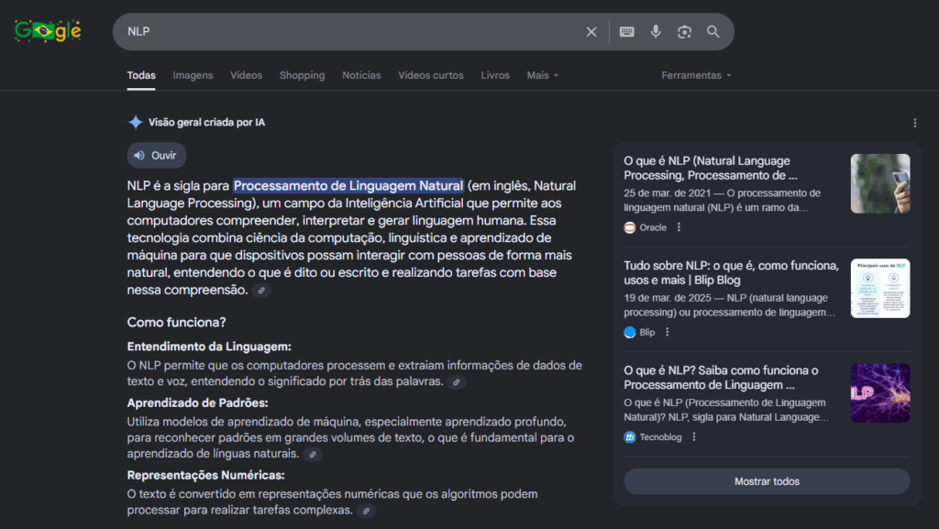Click the Mostrar todos button
This screenshot has width=939, height=529.
tap(767, 481)
